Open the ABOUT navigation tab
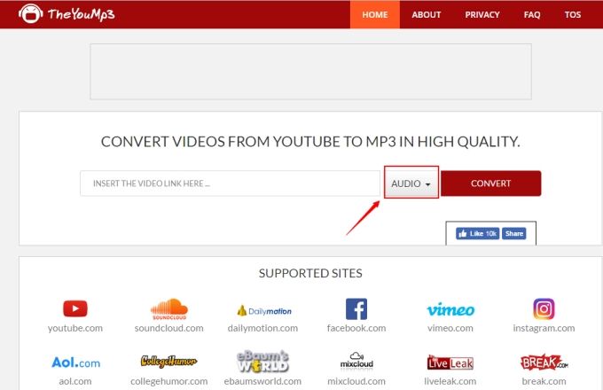 pyautogui.click(x=427, y=14)
